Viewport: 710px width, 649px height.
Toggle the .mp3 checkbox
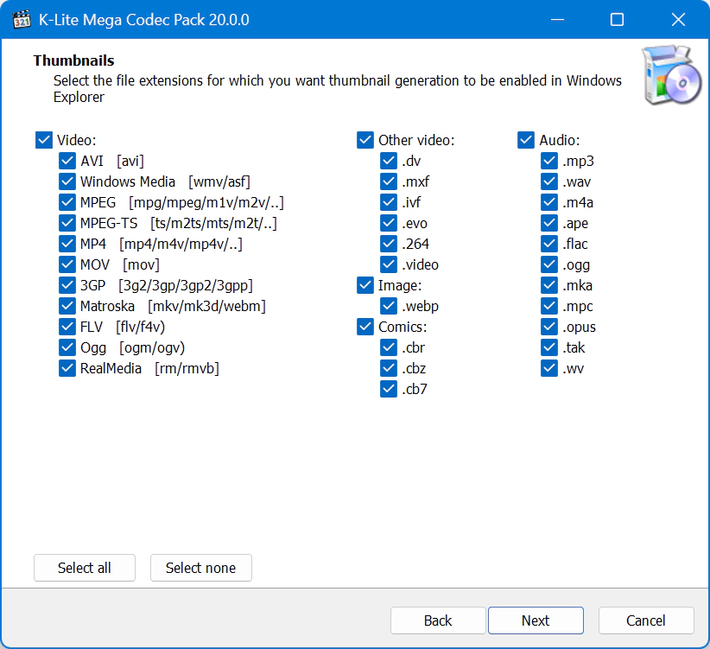[x=549, y=161]
